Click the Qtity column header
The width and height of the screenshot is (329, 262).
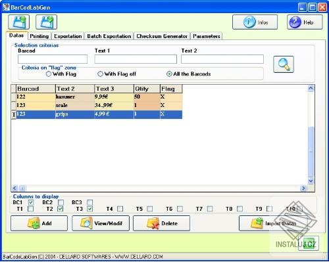tap(147, 89)
